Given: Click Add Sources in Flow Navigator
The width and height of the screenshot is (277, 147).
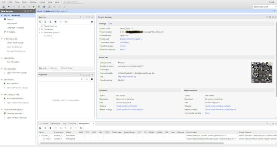Looking at the screenshot, I should (x=12, y=24).
